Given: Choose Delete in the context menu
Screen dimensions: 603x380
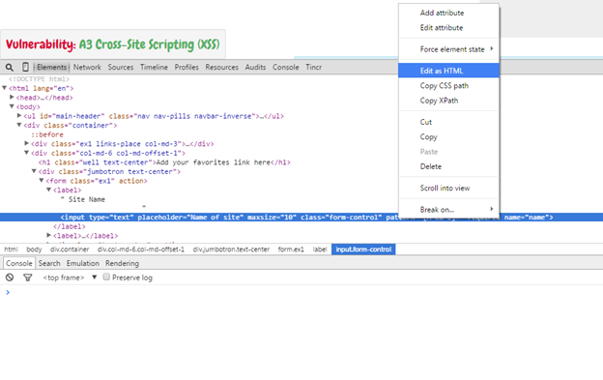Looking at the screenshot, I should click(x=448, y=166).
